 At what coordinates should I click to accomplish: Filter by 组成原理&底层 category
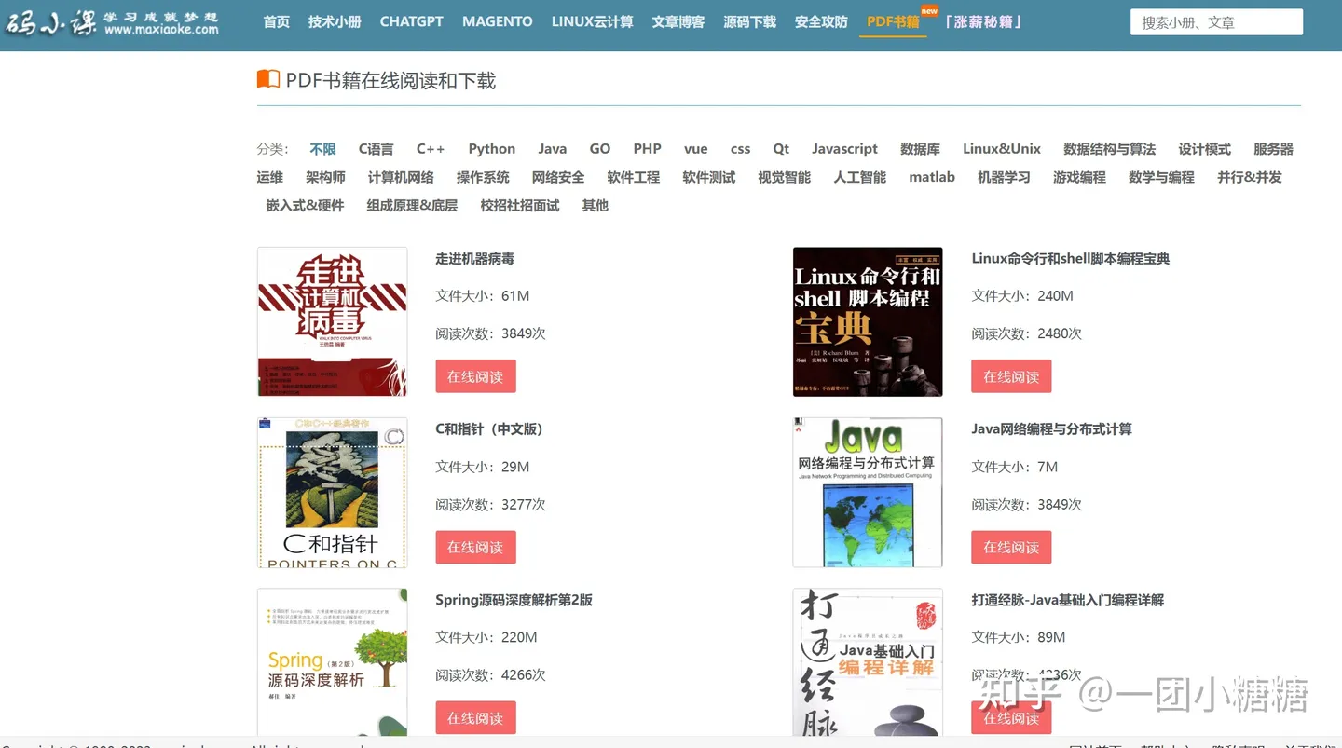[412, 205]
